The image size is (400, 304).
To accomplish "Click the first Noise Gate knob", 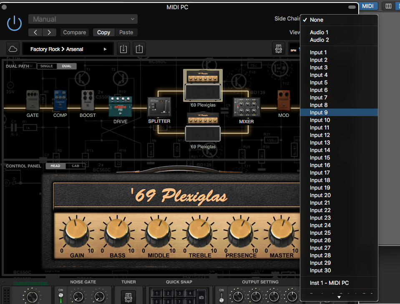I will pyautogui.click(x=78, y=297).
